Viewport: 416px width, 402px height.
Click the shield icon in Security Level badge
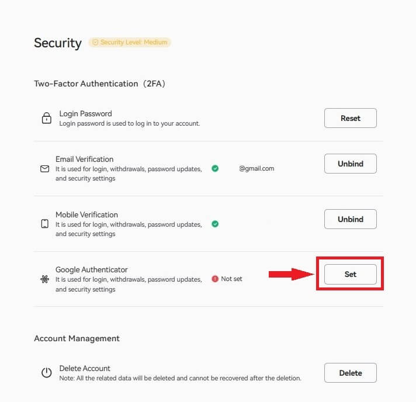[x=95, y=43]
